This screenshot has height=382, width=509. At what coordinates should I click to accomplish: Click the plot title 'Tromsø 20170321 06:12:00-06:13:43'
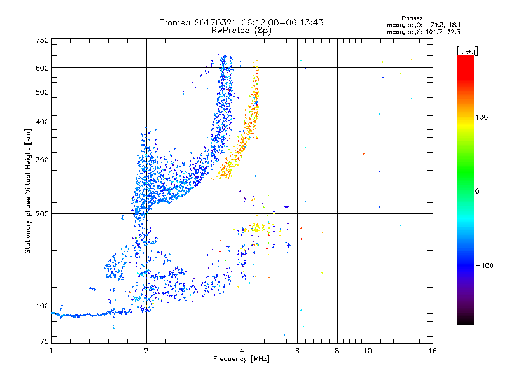[x=241, y=22]
